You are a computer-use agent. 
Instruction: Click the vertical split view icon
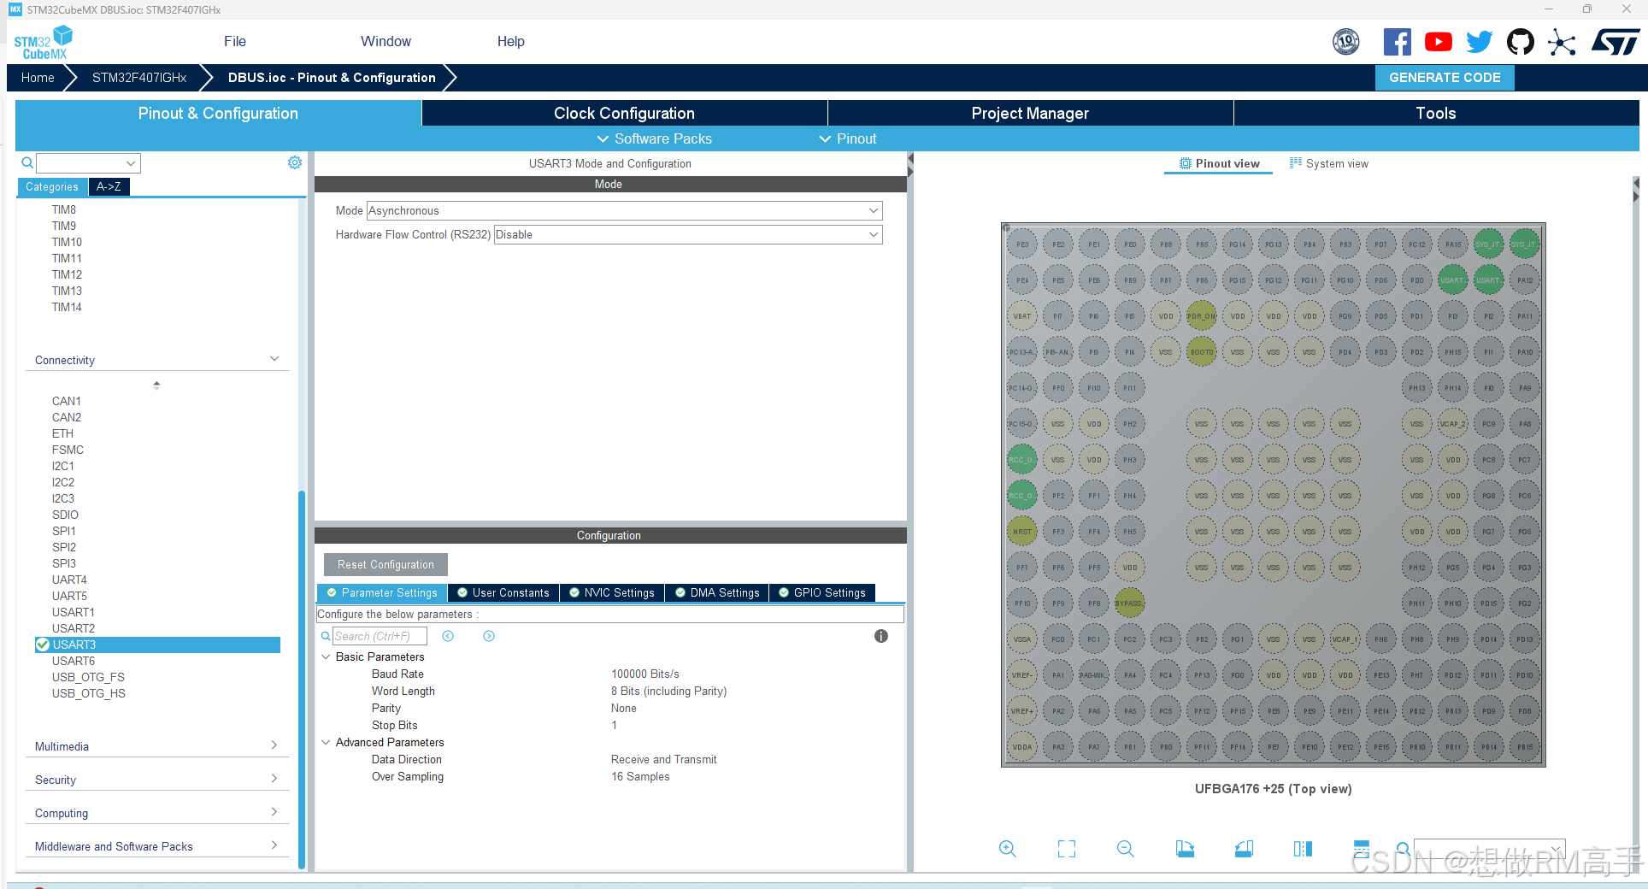click(1303, 849)
